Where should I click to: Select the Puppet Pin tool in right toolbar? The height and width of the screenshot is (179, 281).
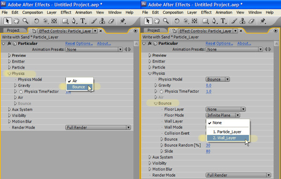pos(263,21)
